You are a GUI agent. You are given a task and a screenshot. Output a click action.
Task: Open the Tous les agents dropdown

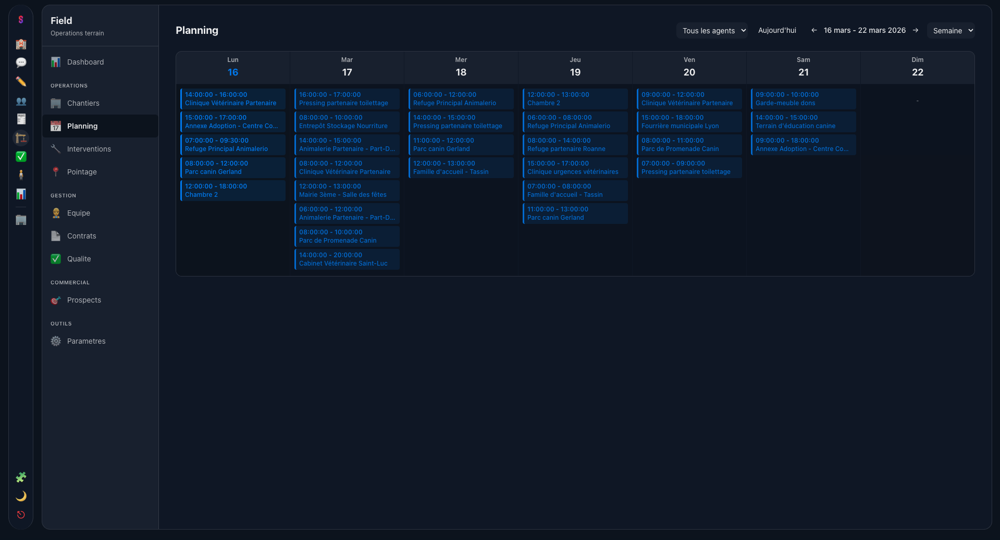click(712, 31)
